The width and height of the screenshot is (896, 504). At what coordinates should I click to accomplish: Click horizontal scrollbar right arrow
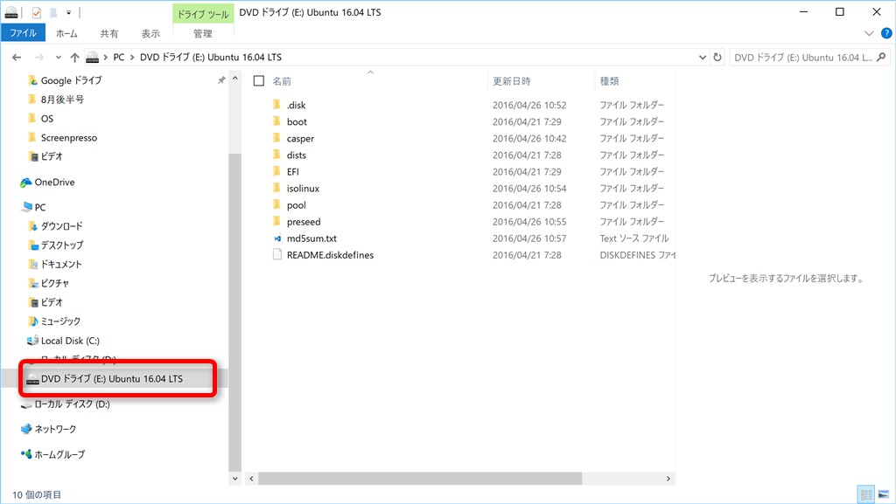pos(668,479)
